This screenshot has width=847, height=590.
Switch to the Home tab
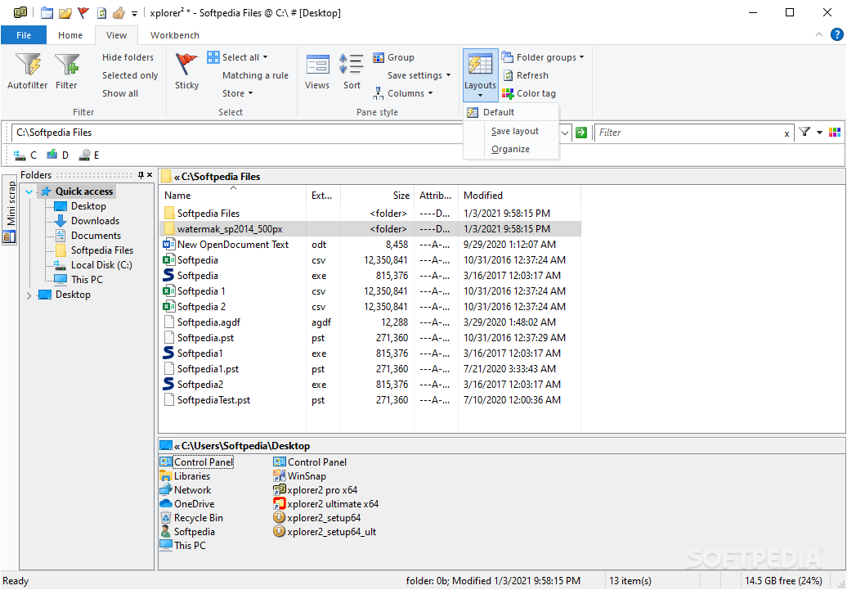click(x=70, y=35)
